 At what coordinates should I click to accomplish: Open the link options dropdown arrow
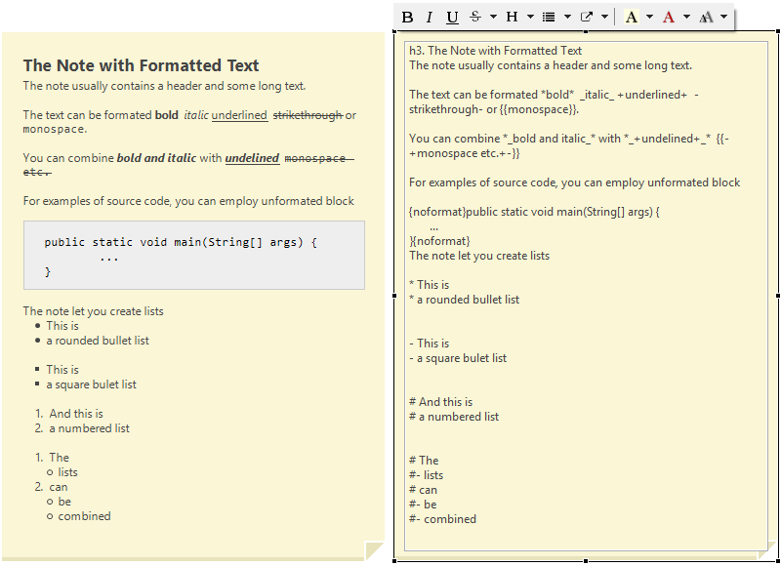tap(604, 17)
